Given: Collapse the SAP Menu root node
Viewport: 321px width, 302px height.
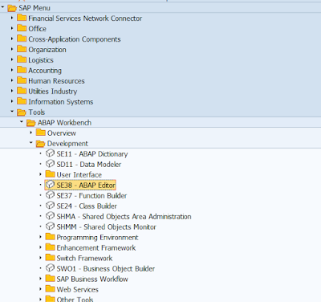Looking at the screenshot, I should click(x=2, y=7).
